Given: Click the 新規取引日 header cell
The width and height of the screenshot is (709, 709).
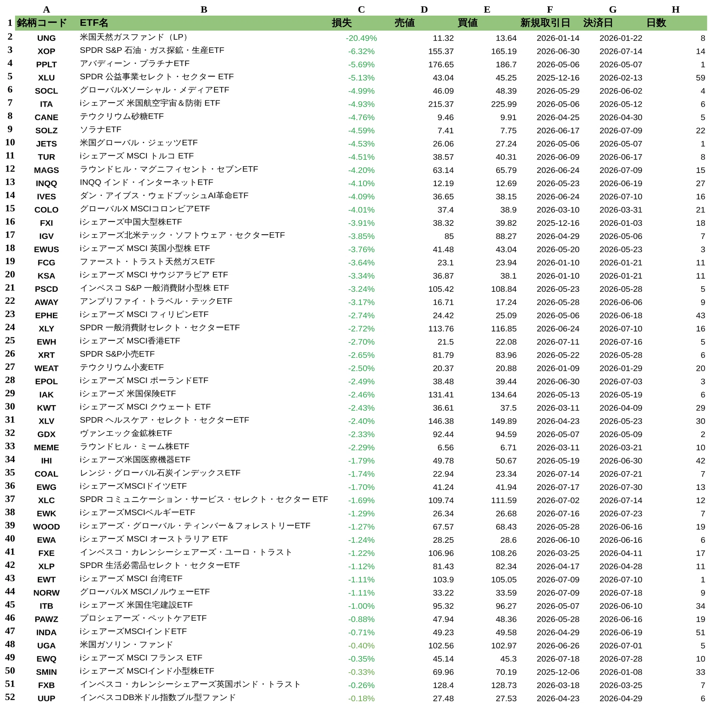Looking at the screenshot, I should 550,23.
